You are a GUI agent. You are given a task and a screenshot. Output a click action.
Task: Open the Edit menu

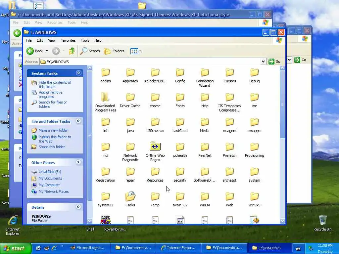coord(40,40)
